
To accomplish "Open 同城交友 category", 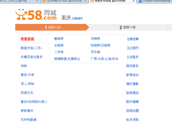I will tap(27, 93).
